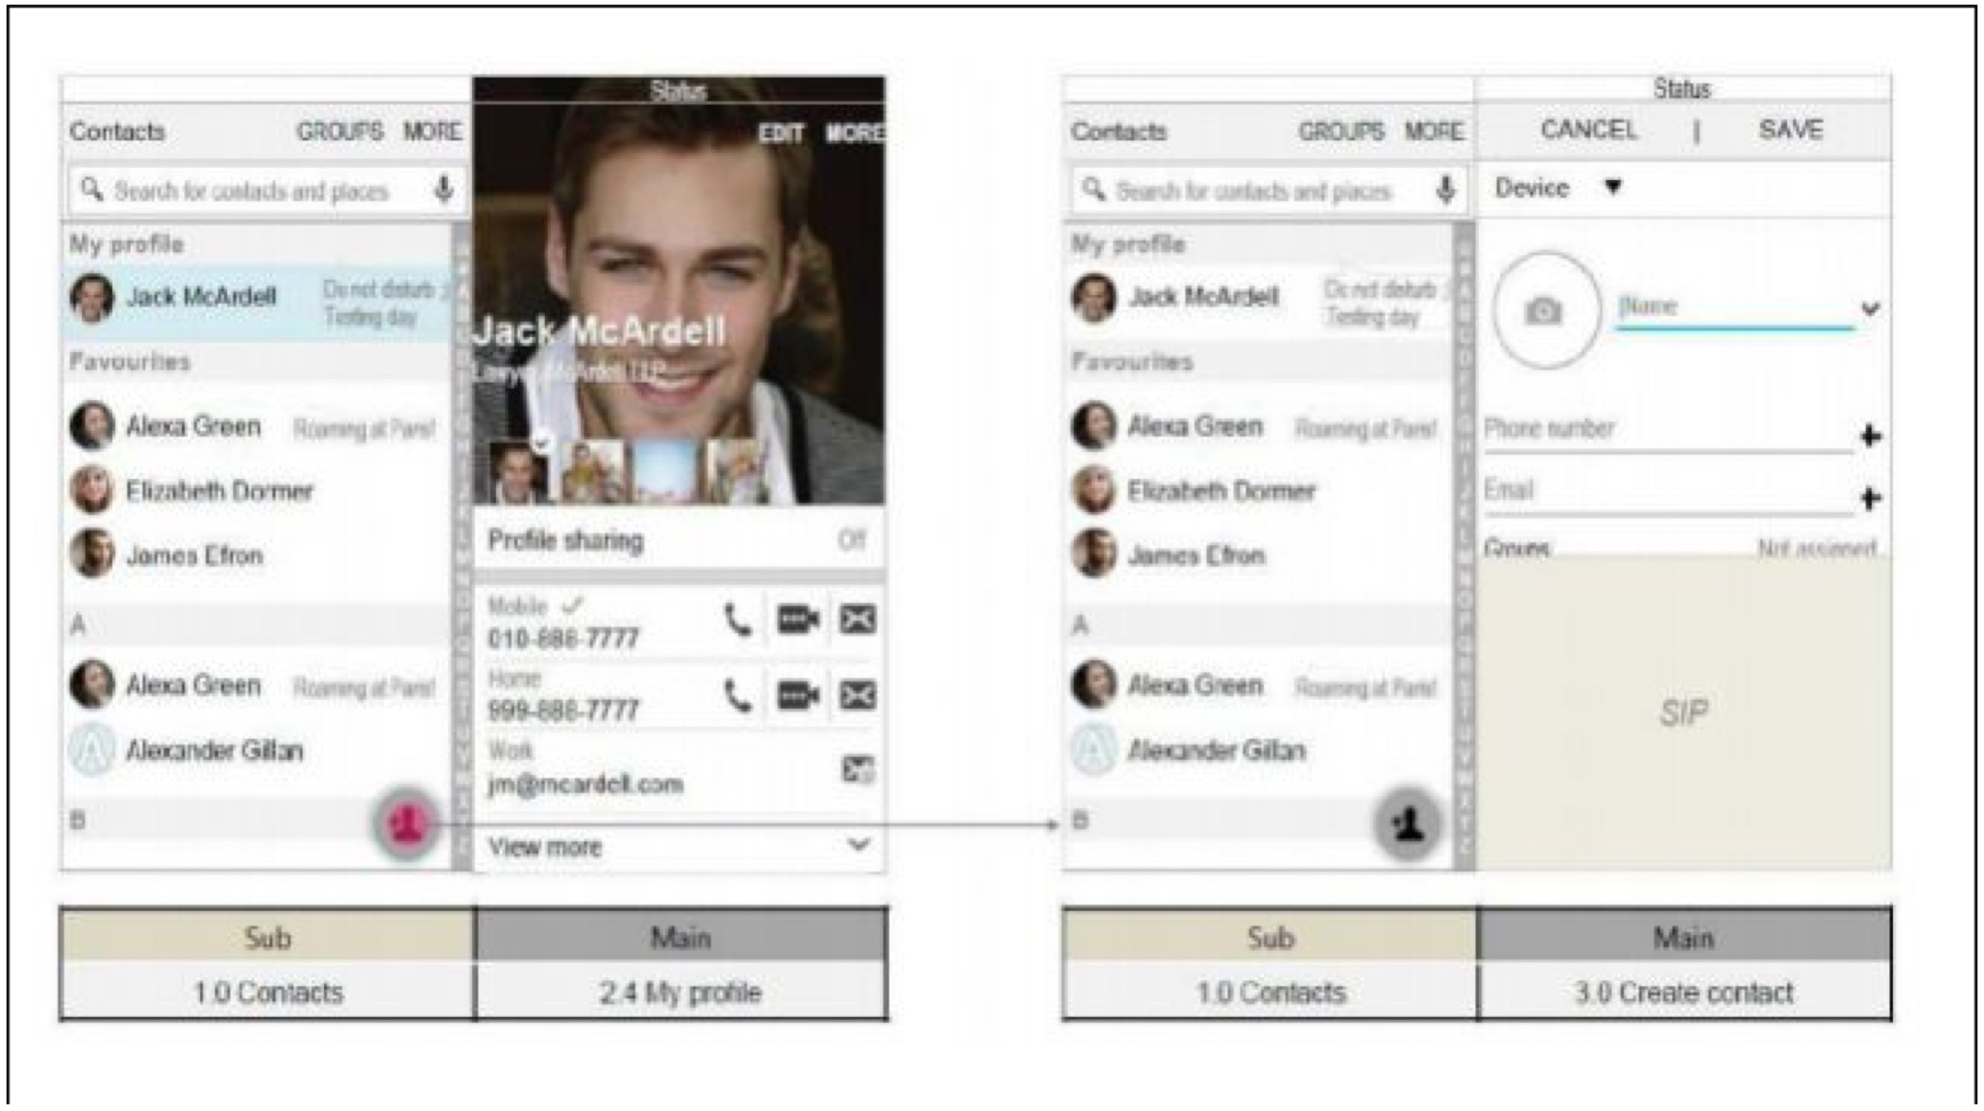This screenshot has height=1111, width=1984.
Task: Open MORE menu in right Contacts panel
Action: pyautogui.click(x=1434, y=131)
